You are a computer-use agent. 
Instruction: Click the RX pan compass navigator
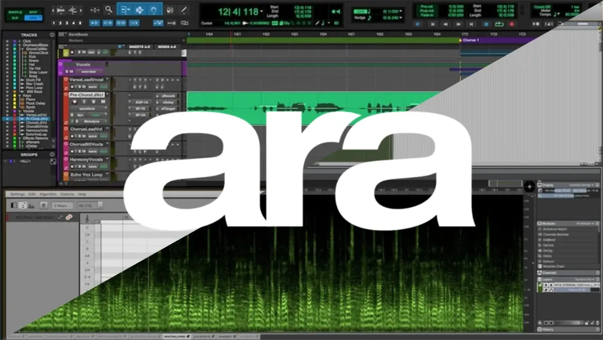pyautogui.click(x=529, y=187)
